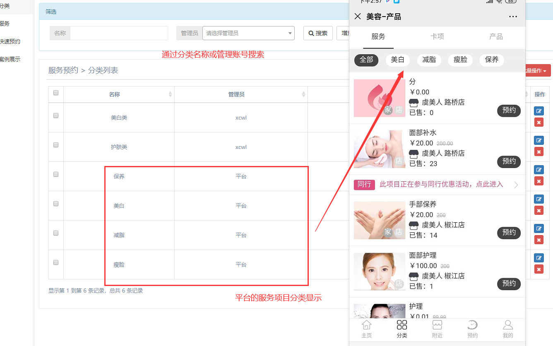Click 操作 column header
Viewport: 553px width, 346px height.
point(540,94)
